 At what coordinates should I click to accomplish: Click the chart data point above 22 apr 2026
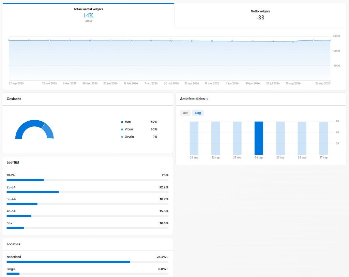192,41
